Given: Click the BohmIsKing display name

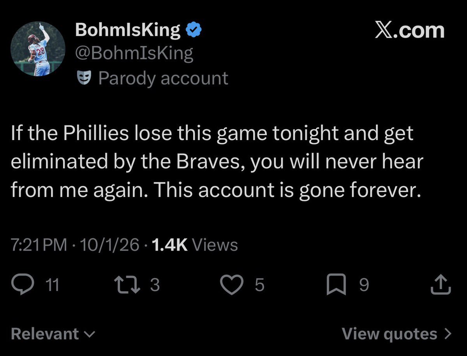Looking at the screenshot, I should (128, 30).
